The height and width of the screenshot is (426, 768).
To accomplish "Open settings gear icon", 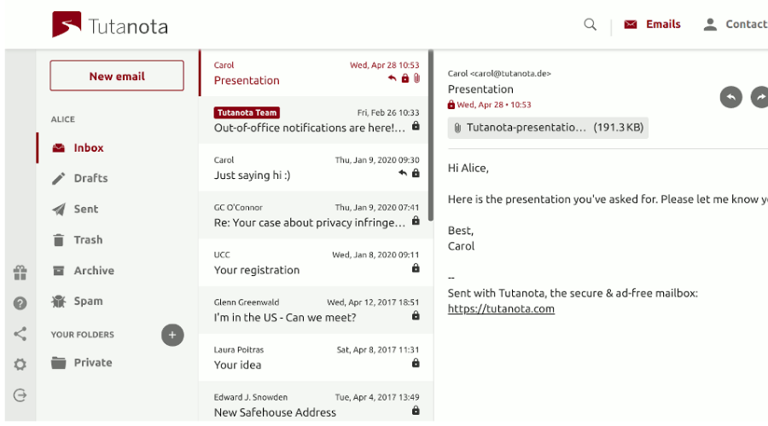I will point(20,365).
